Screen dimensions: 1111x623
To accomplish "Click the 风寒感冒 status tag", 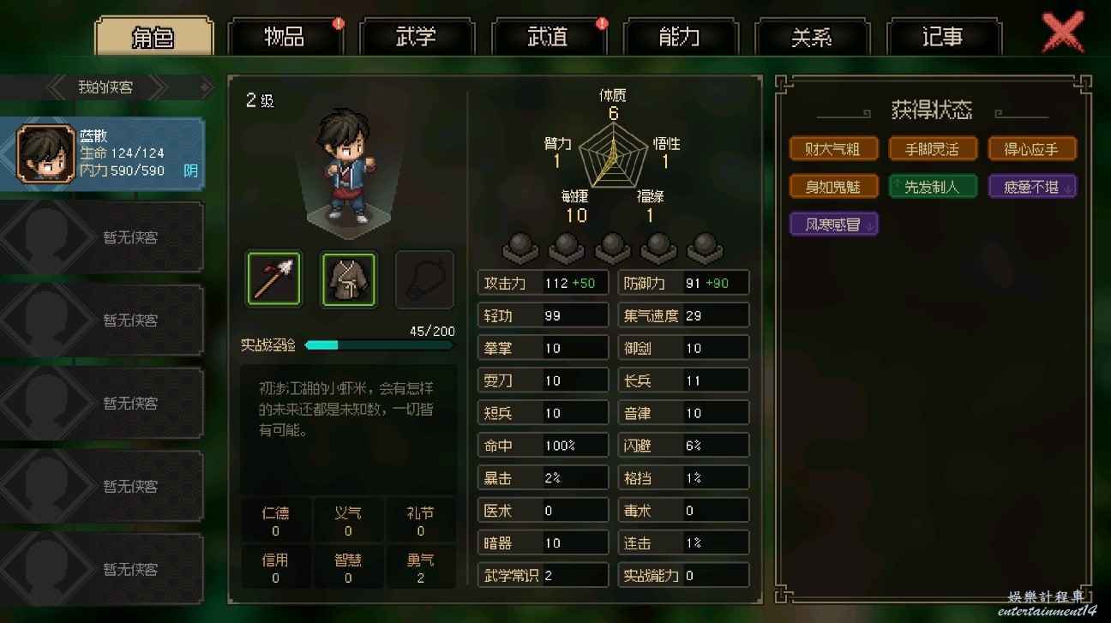I will coord(834,225).
